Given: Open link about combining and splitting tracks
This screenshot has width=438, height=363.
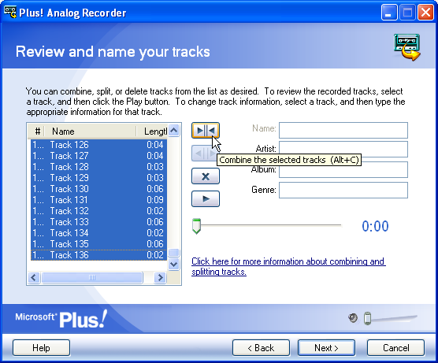Looking at the screenshot, I should pyautogui.click(x=288, y=266).
